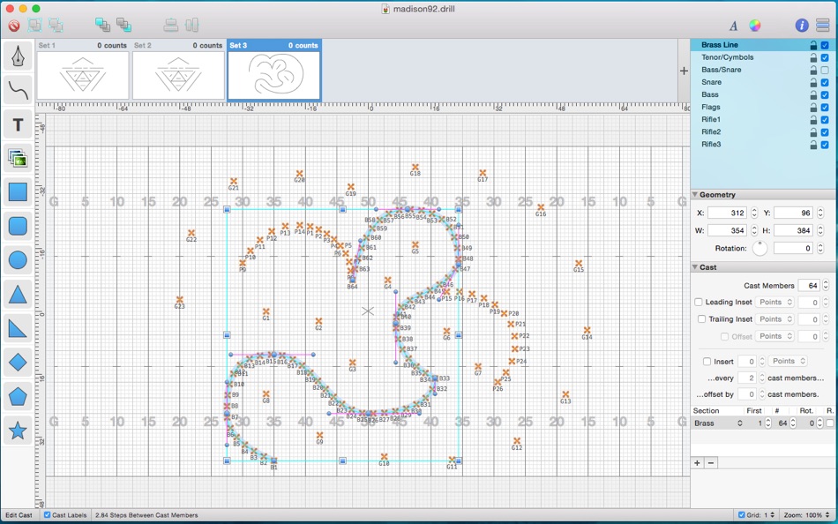Image resolution: width=838 pixels, height=524 pixels.
Task: Select the square shape tool
Action: [x=18, y=192]
